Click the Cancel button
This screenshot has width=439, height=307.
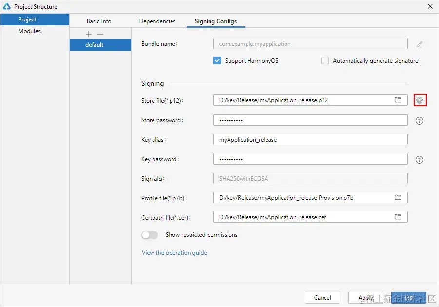[323, 297]
